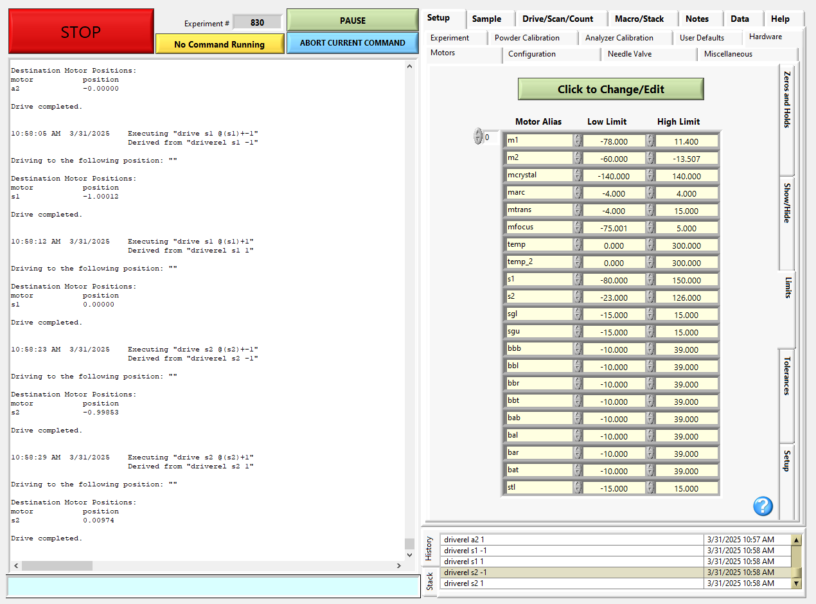Click the log horizontal scrollbar thumb
Viewport: 816px width, 604px height.
57,565
